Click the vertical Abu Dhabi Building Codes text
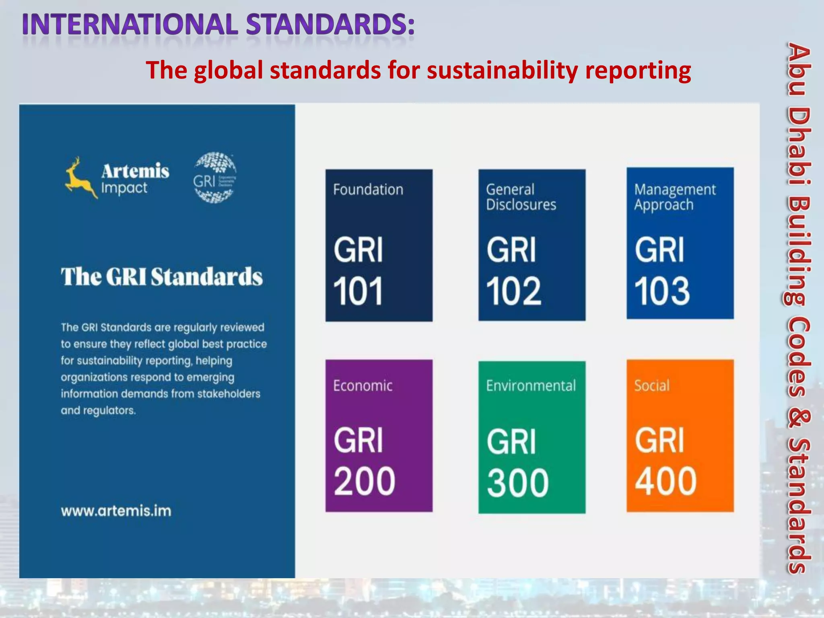824x618 pixels. click(x=798, y=308)
